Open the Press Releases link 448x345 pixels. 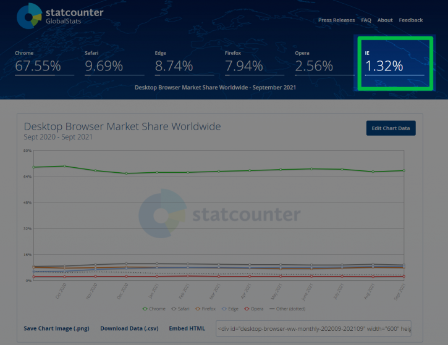pyautogui.click(x=336, y=20)
